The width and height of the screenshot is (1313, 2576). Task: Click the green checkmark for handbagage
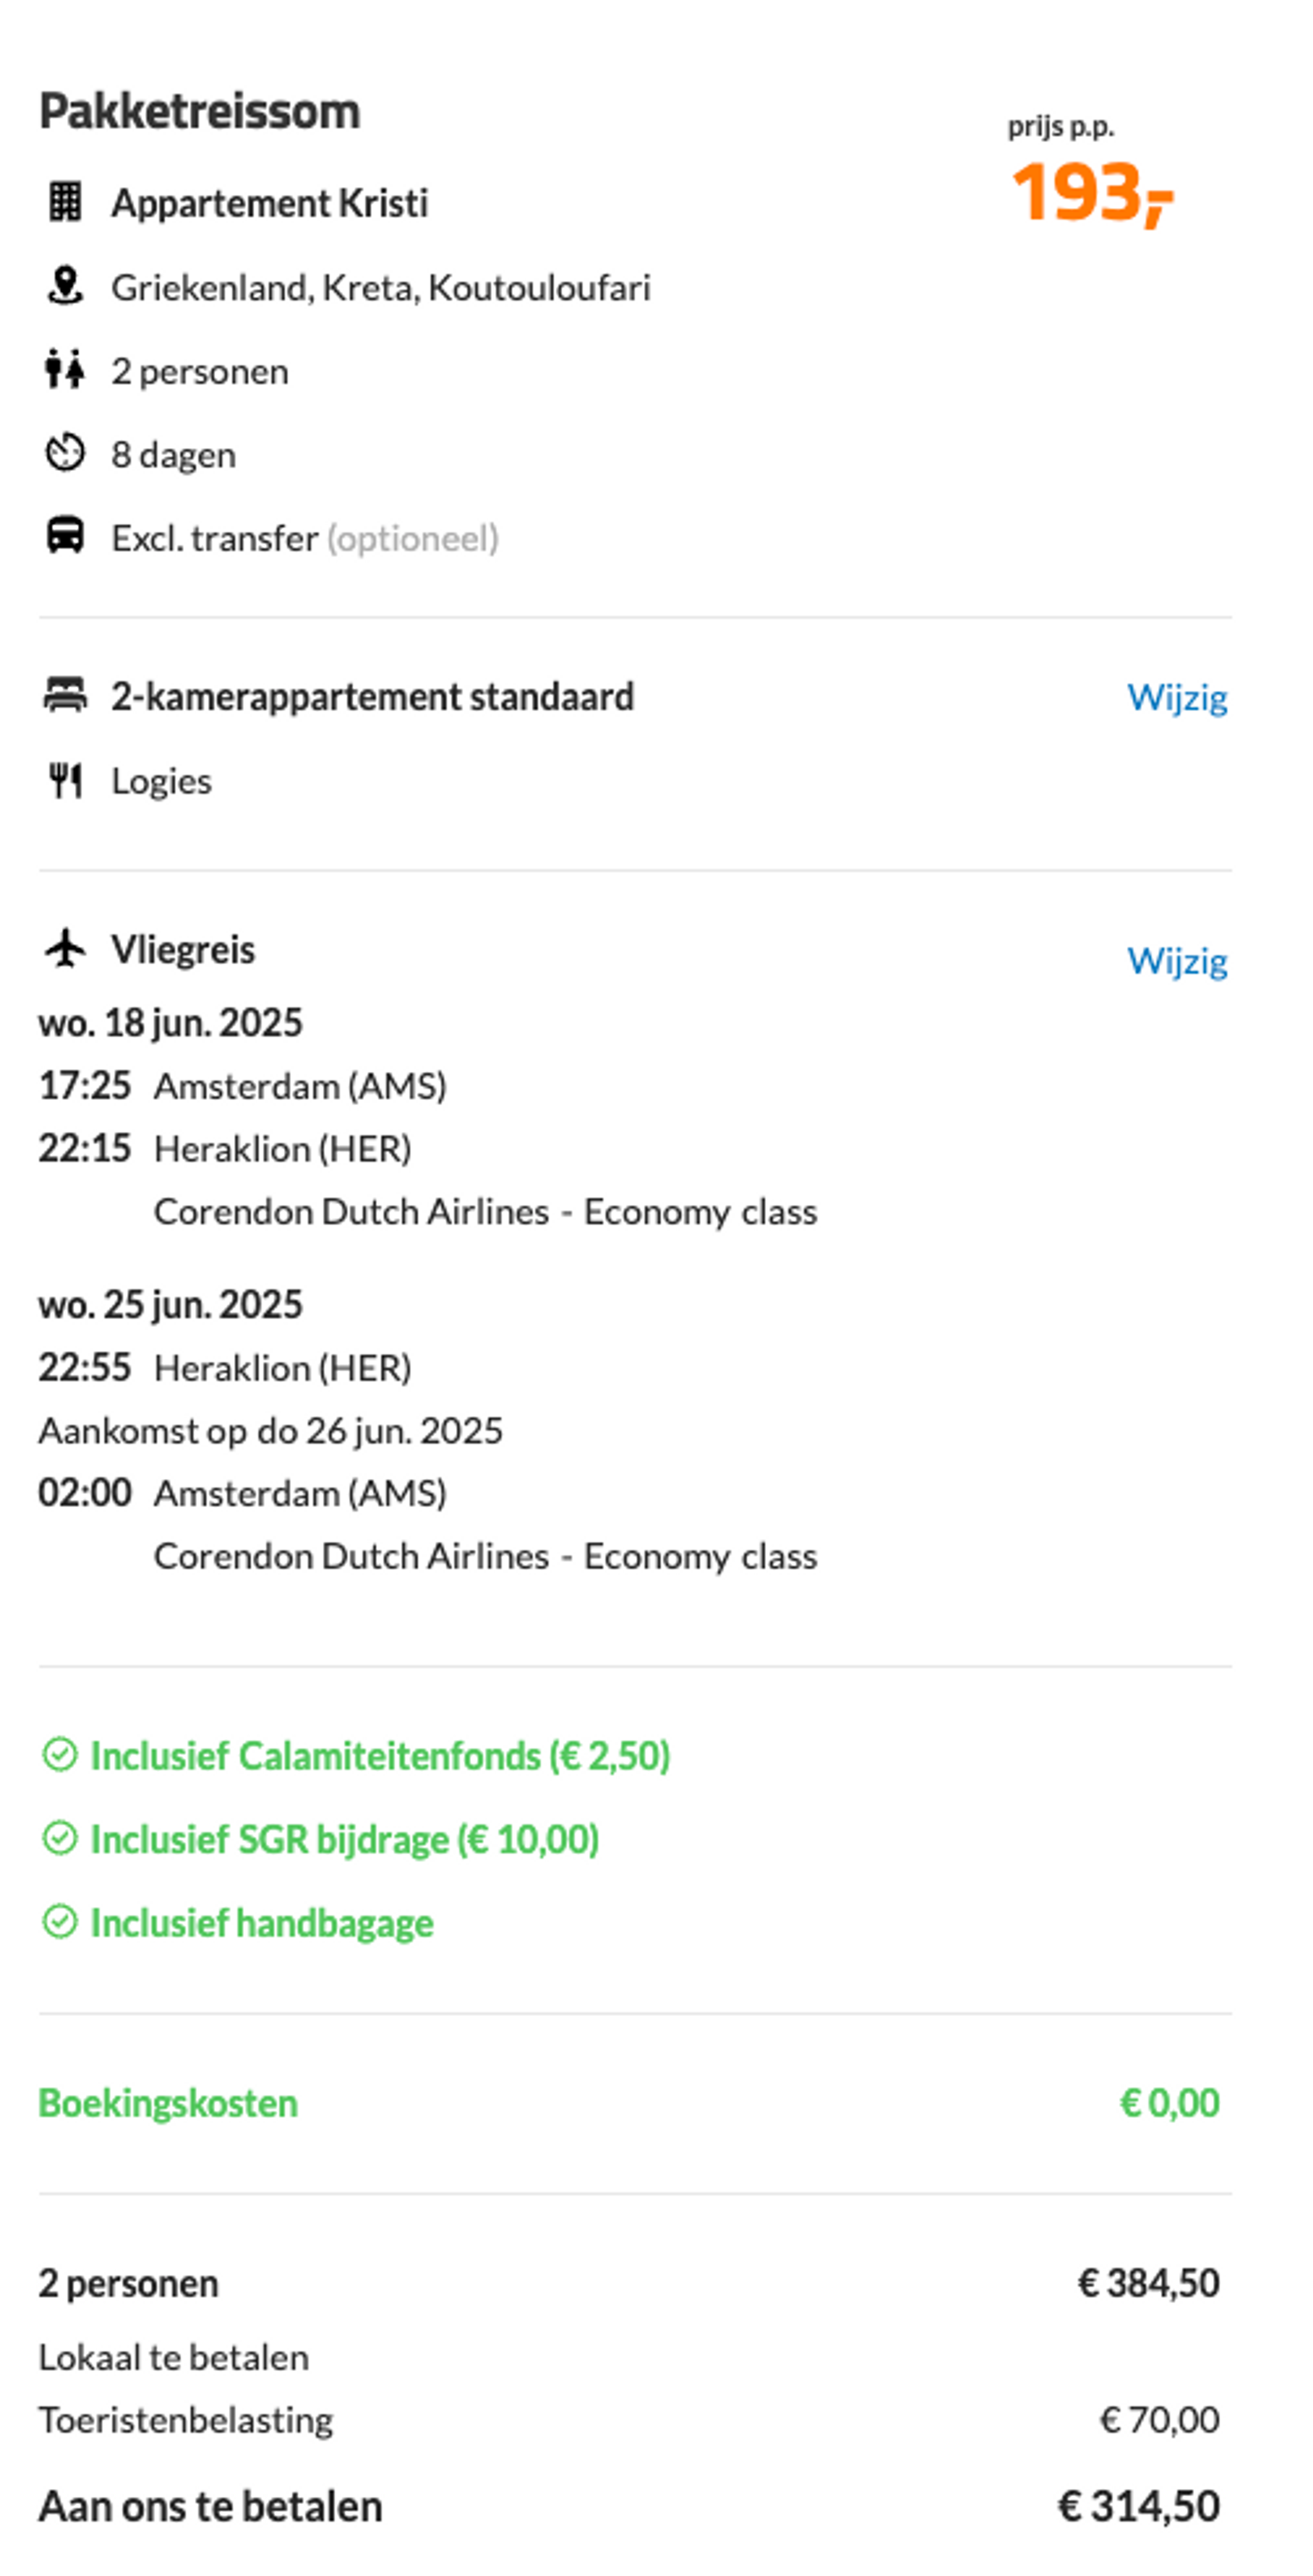click(x=60, y=1921)
